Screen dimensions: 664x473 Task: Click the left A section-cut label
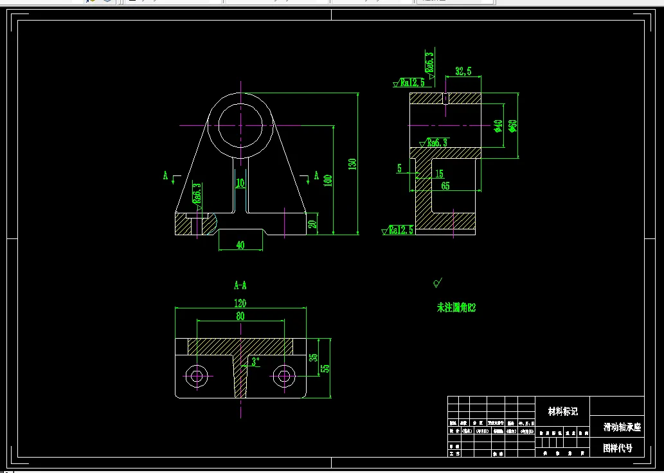pos(166,175)
